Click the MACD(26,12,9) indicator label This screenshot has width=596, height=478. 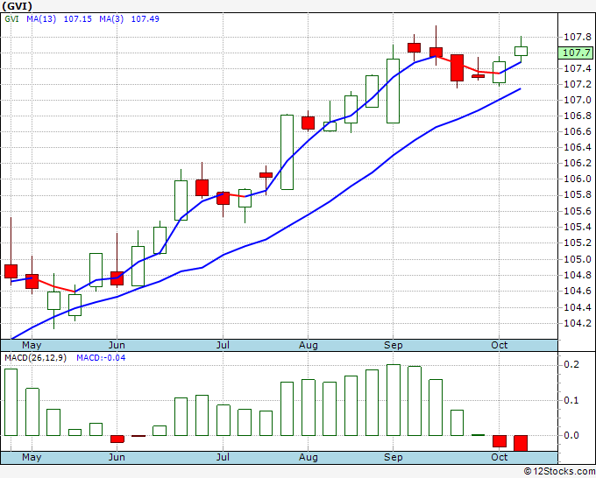(x=35, y=358)
